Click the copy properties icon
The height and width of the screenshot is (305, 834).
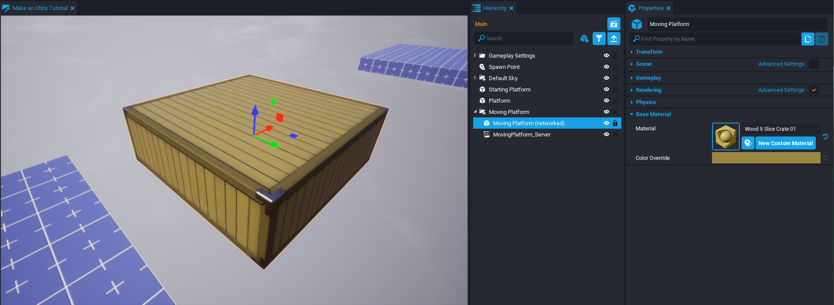(808, 39)
